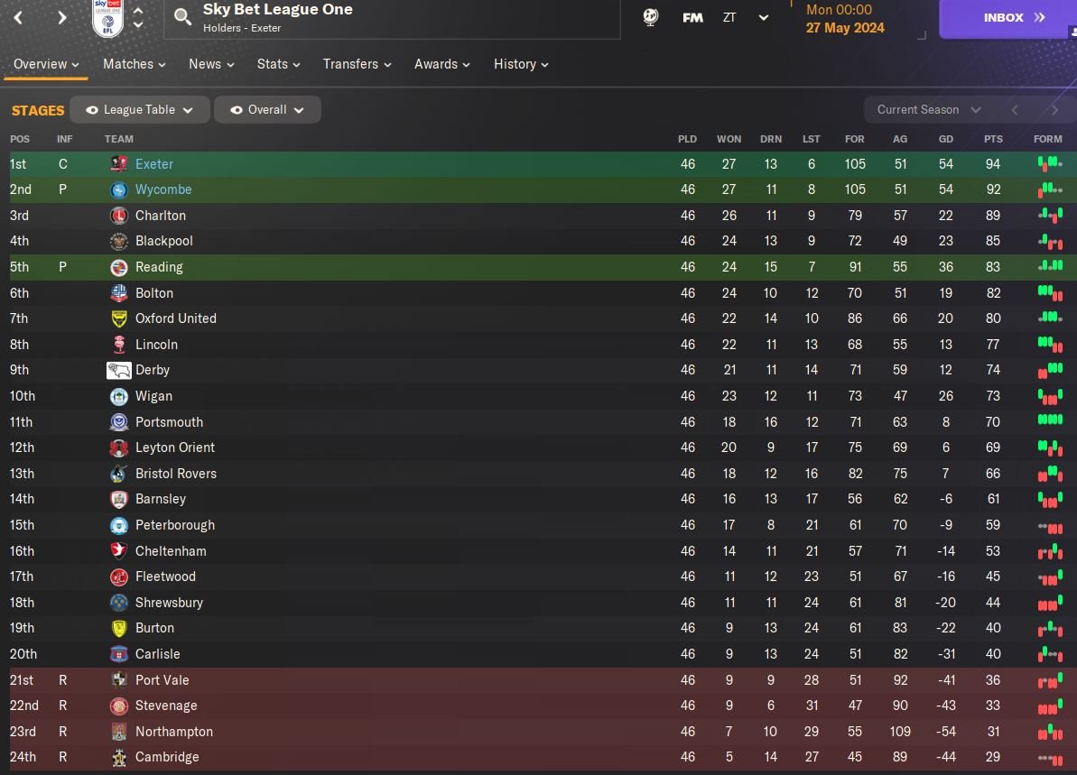Open the Awards tab
This screenshot has height=775, width=1077.
pyautogui.click(x=441, y=64)
